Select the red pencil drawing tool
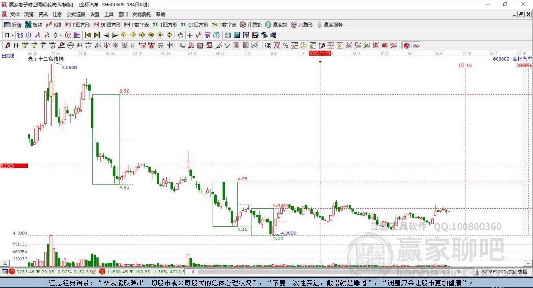 coord(7,46)
